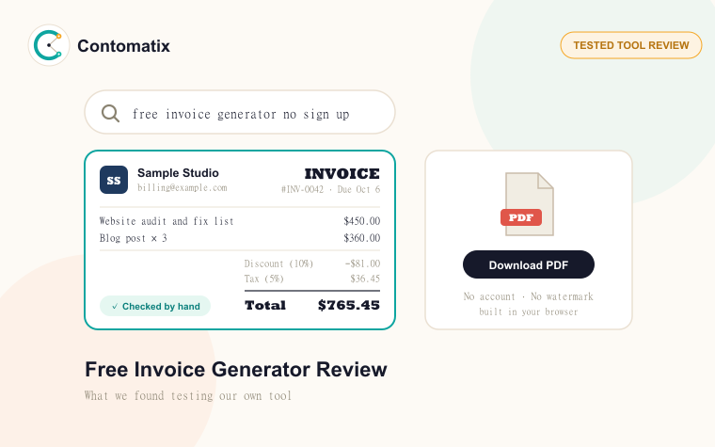
Task: Click the Download PDF button
Action: 529,264
